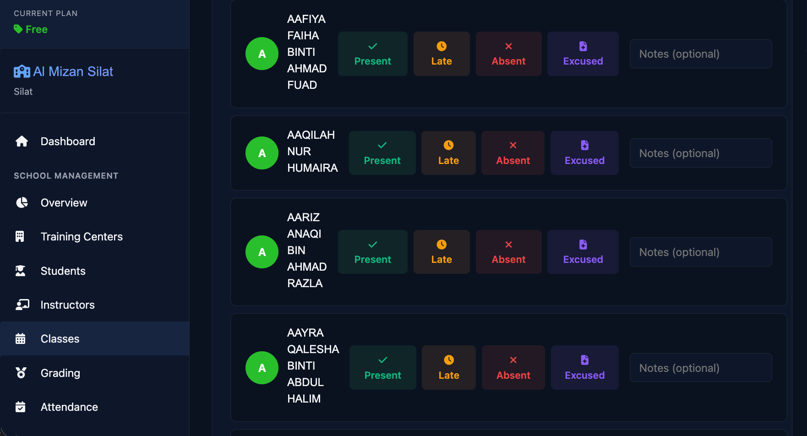Set Aaqilah Nur Humaira to Excused
The width and height of the screenshot is (807, 436).
[x=584, y=153]
